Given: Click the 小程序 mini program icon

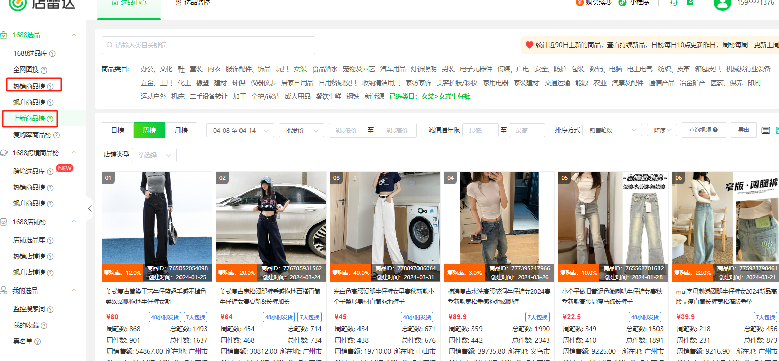Looking at the screenshot, I should click(623, 3).
